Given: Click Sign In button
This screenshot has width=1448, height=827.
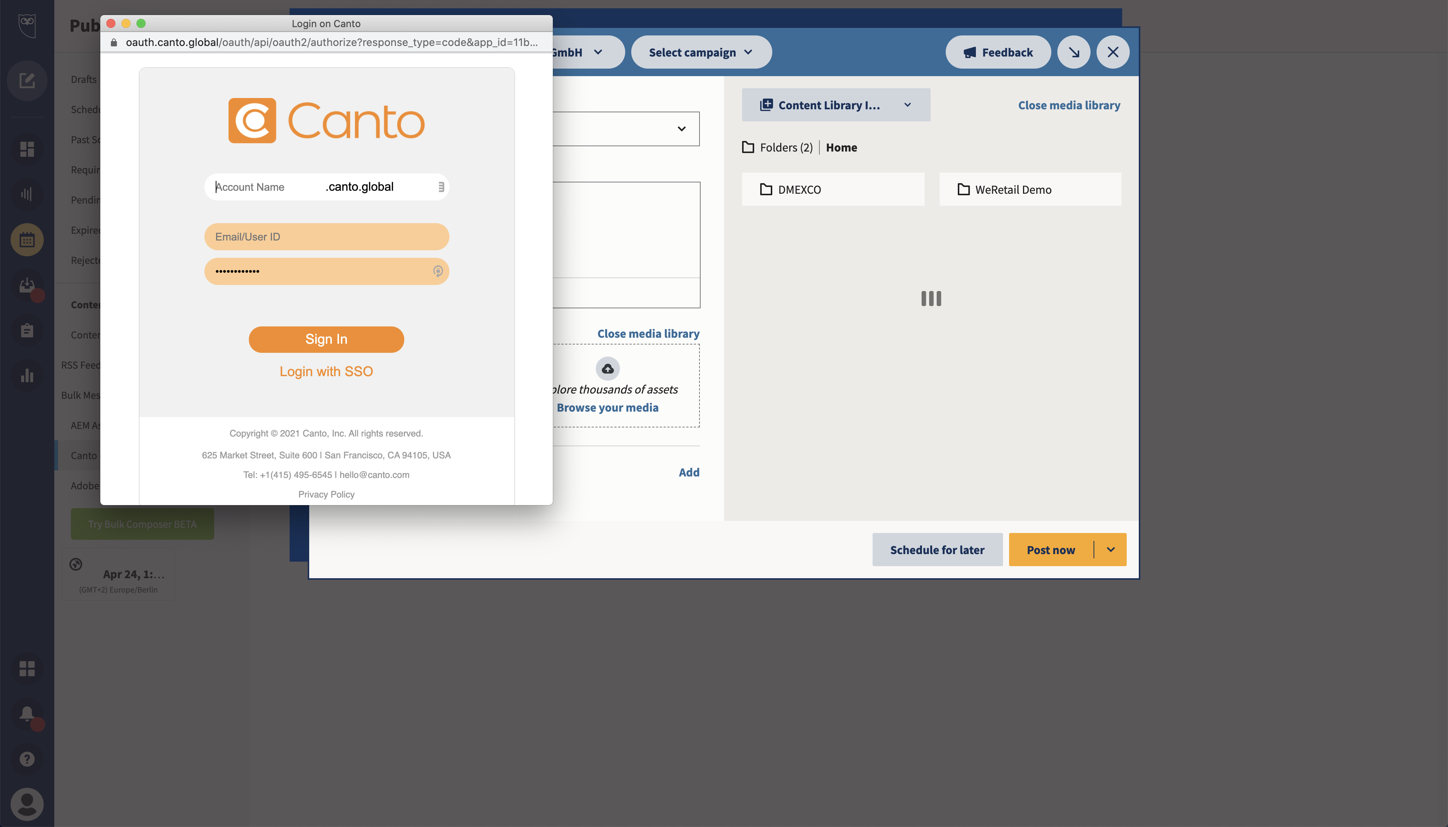Looking at the screenshot, I should tap(326, 339).
